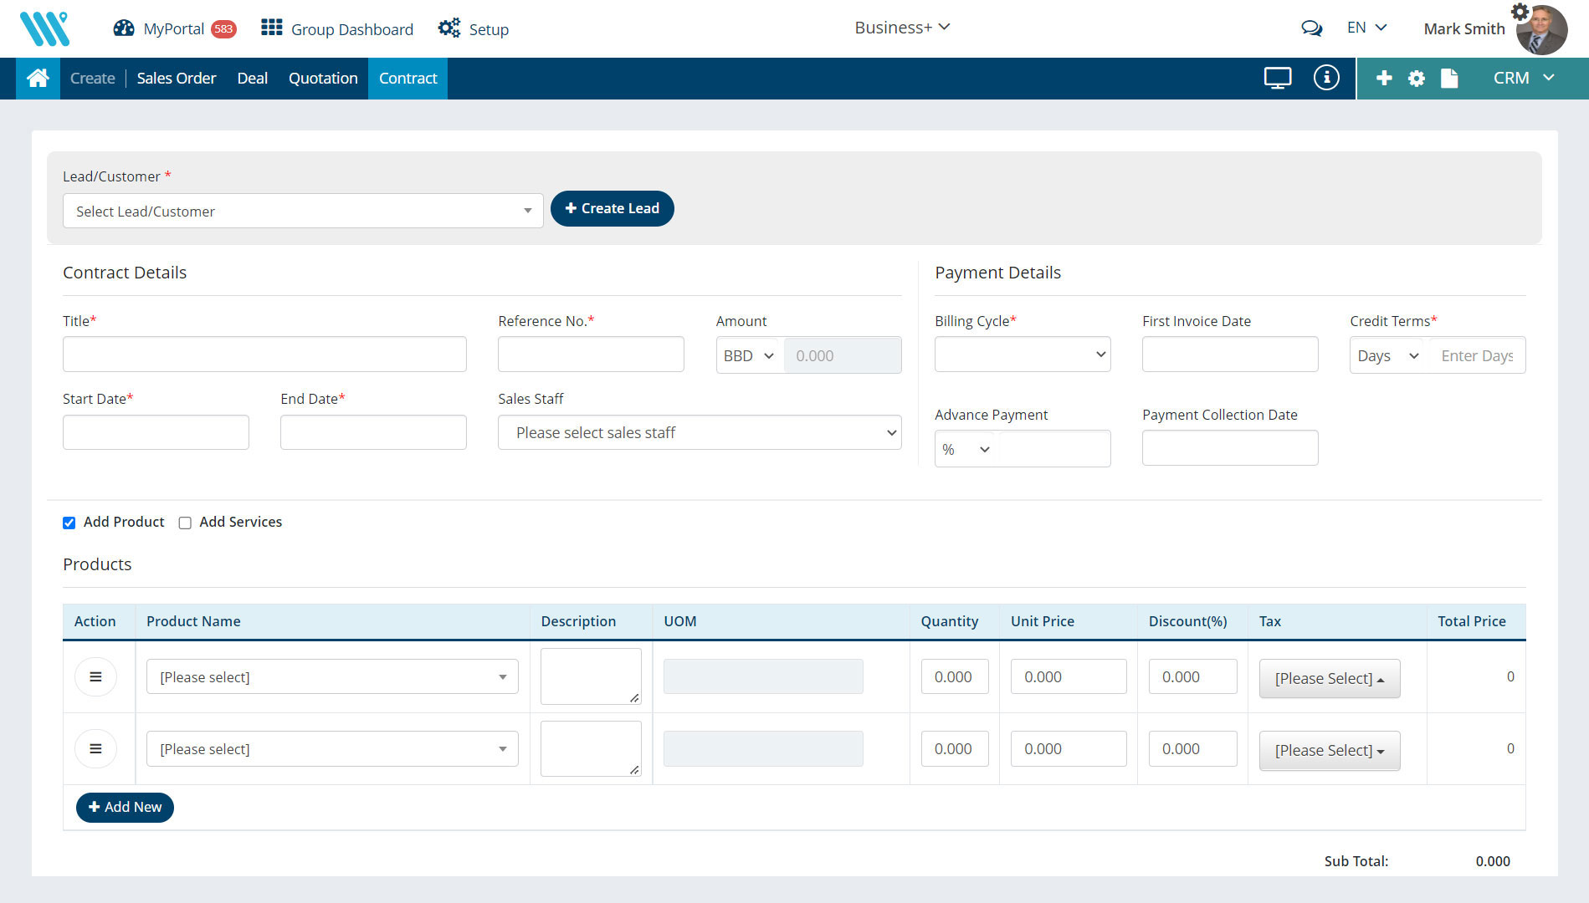Click the document file icon in toolbar
This screenshot has height=903, width=1589.
coord(1449,78)
